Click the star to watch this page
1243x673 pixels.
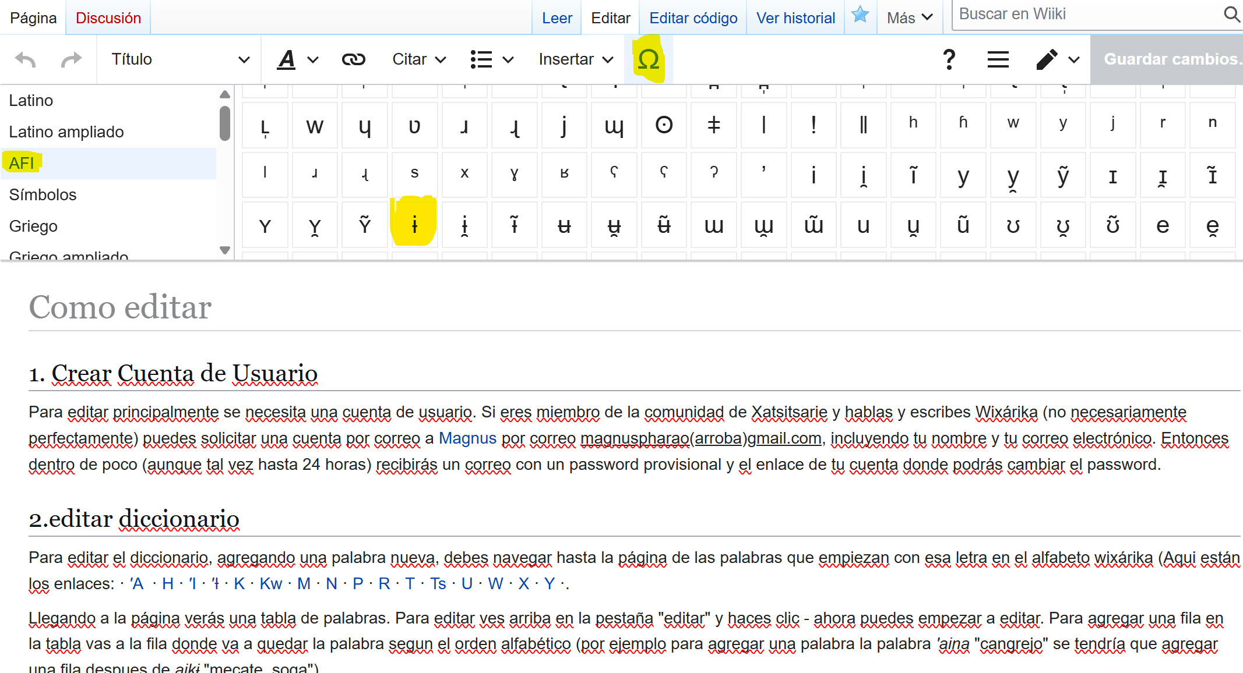[860, 15]
